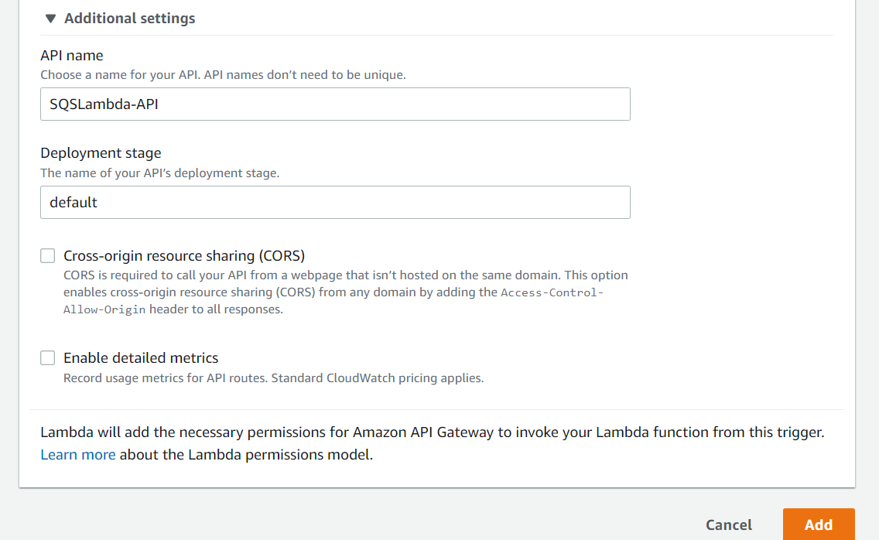Click the Cross-origin resource sharing label
Viewport: 879px width, 540px height.
[184, 255]
